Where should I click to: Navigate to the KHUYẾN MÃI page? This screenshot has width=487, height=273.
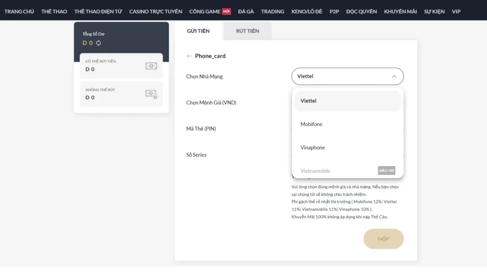click(400, 11)
